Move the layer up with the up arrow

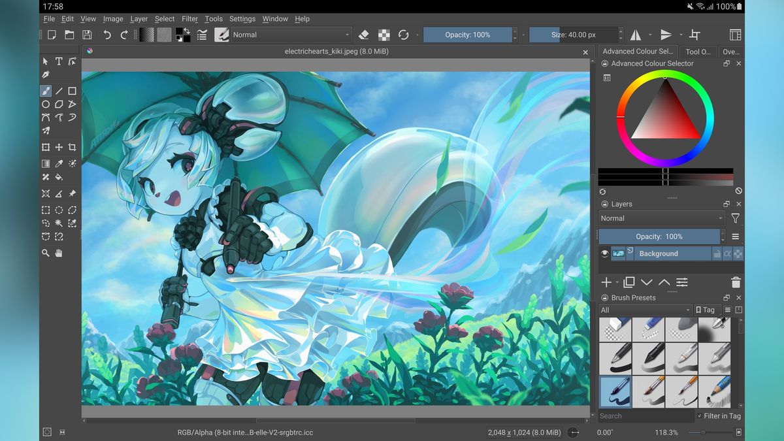pyautogui.click(x=664, y=282)
